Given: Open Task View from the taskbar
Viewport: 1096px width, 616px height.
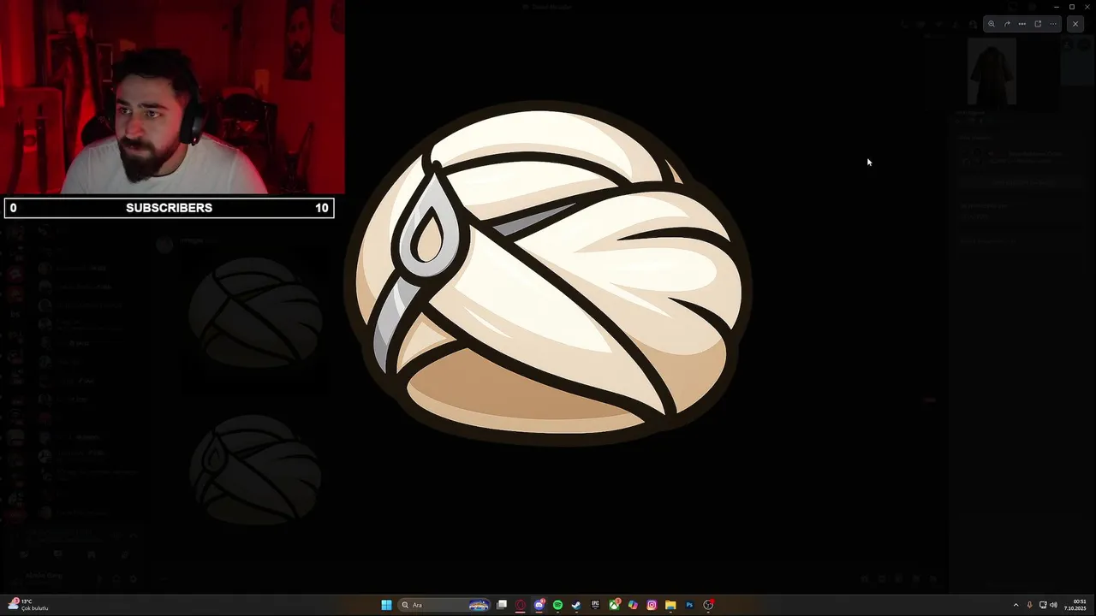Looking at the screenshot, I should point(502,605).
